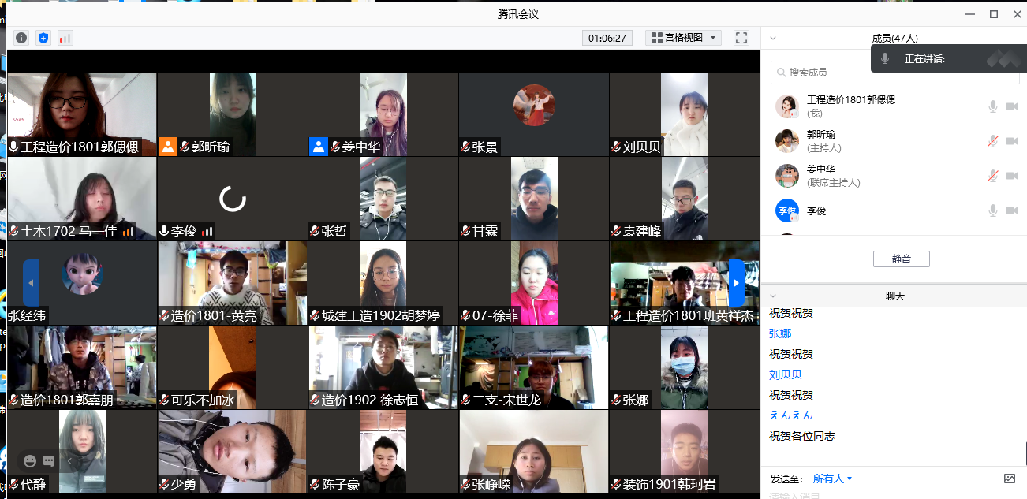Select 张娜 sender name in chat

tap(780, 333)
